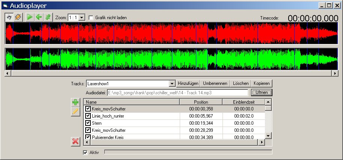The height and width of the screenshot is (160, 343).
Task: Click the waveform horizontal scrollbar track
Action: click(x=171, y=74)
